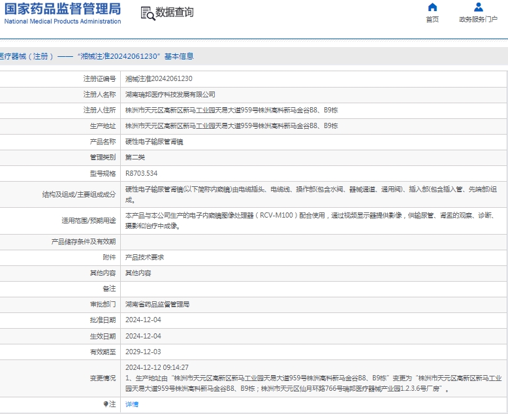Click attachment value 产品技术要求
This screenshot has height=415, width=508.
tap(144, 257)
